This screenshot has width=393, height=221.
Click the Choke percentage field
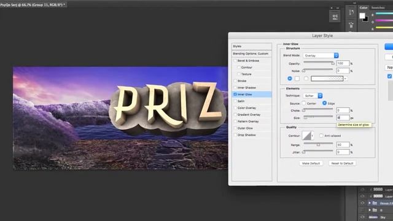(x=343, y=110)
